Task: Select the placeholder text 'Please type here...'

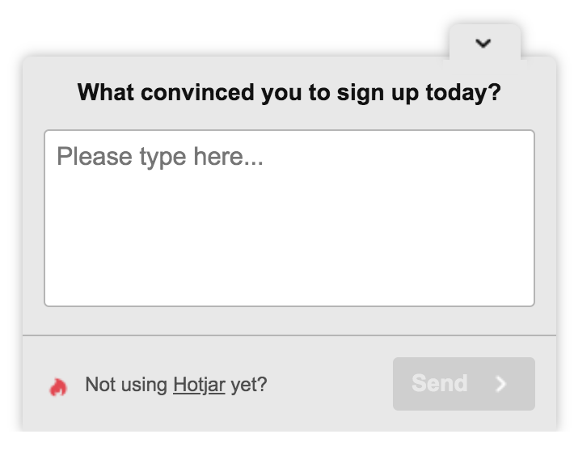Action: [x=160, y=157]
